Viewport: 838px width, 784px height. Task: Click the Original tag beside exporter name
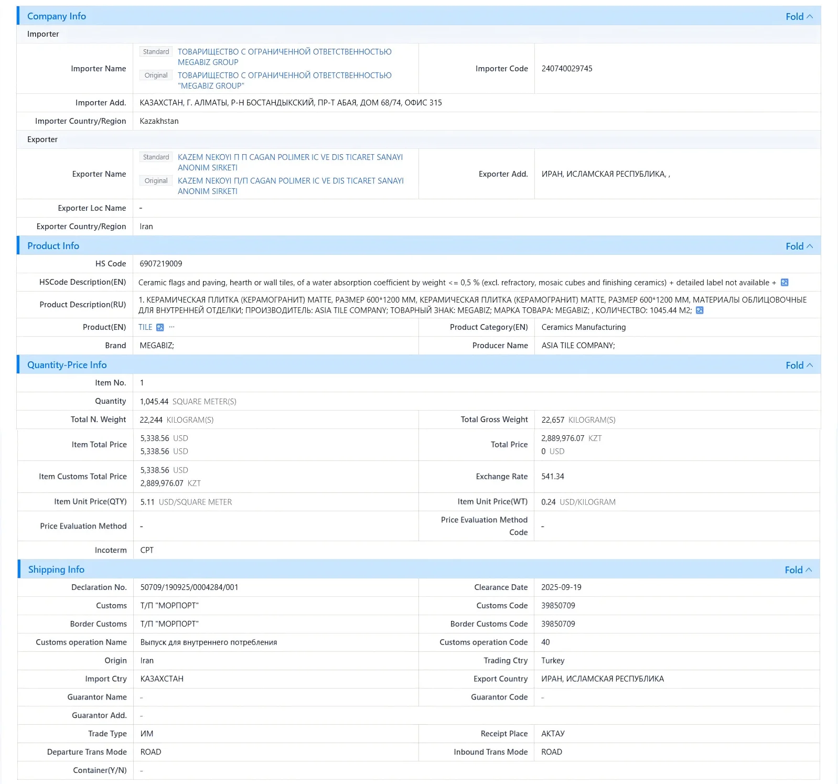click(156, 181)
